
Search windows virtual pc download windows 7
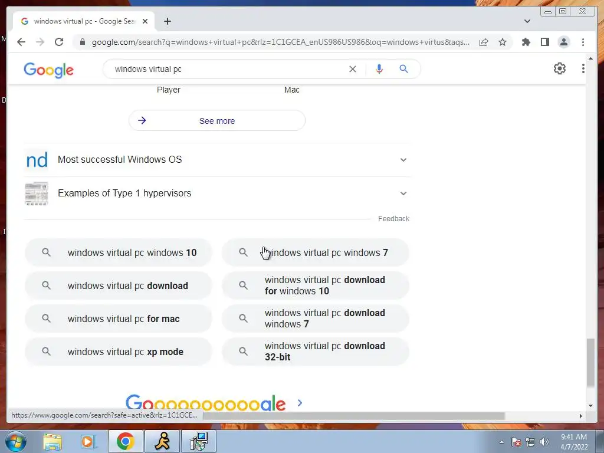click(316, 319)
